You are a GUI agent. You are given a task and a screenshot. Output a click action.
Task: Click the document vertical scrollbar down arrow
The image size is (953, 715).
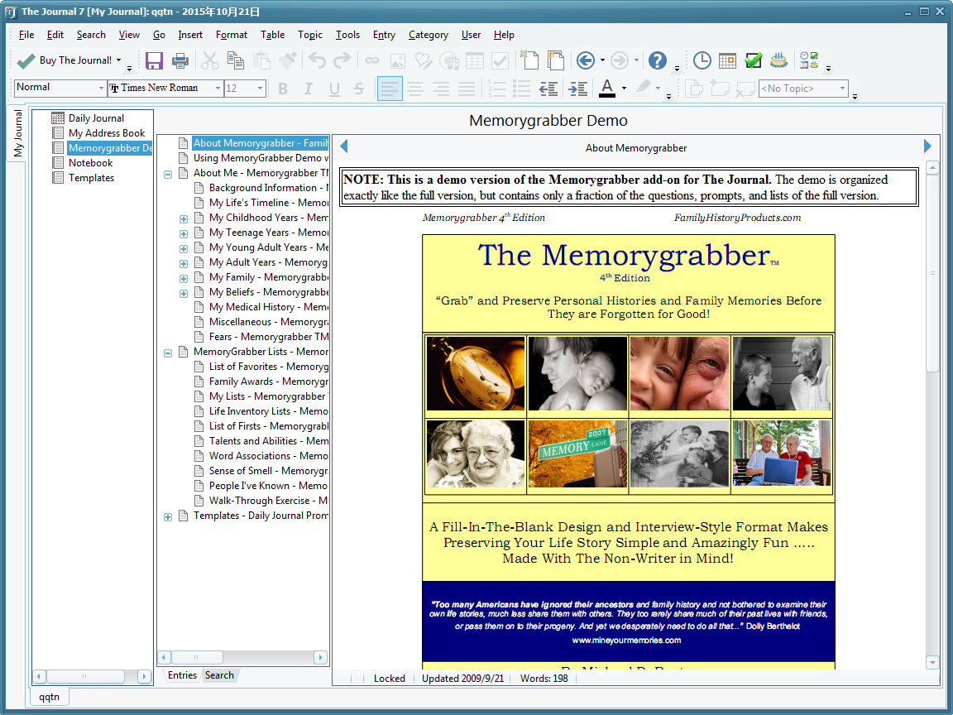[x=932, y=662]
